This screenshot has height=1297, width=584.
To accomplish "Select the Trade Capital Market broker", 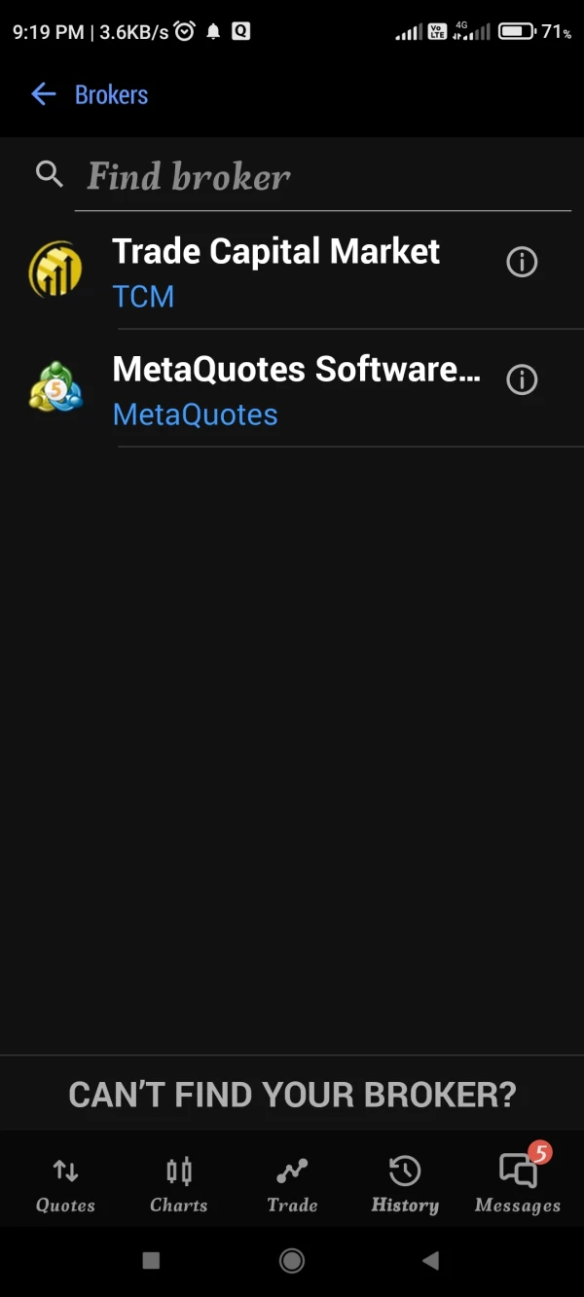I will click(x=292, y=271).
